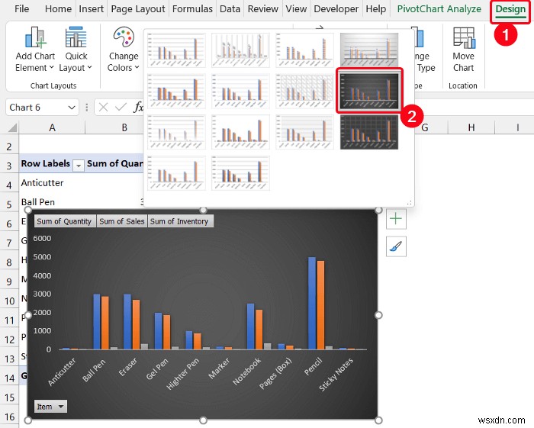Select row 2 header

point(9,146)
